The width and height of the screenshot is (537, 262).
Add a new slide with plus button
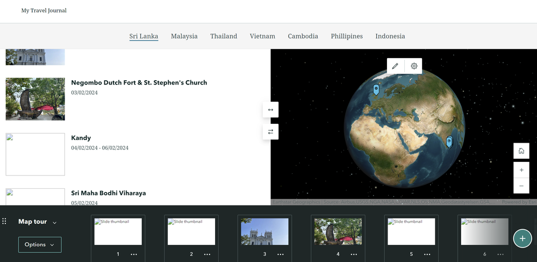pos(522,238)
